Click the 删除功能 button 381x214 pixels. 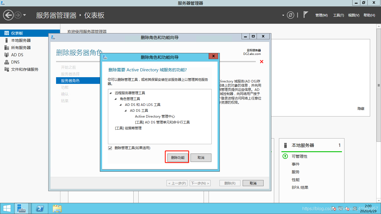(x=178, y=158)
